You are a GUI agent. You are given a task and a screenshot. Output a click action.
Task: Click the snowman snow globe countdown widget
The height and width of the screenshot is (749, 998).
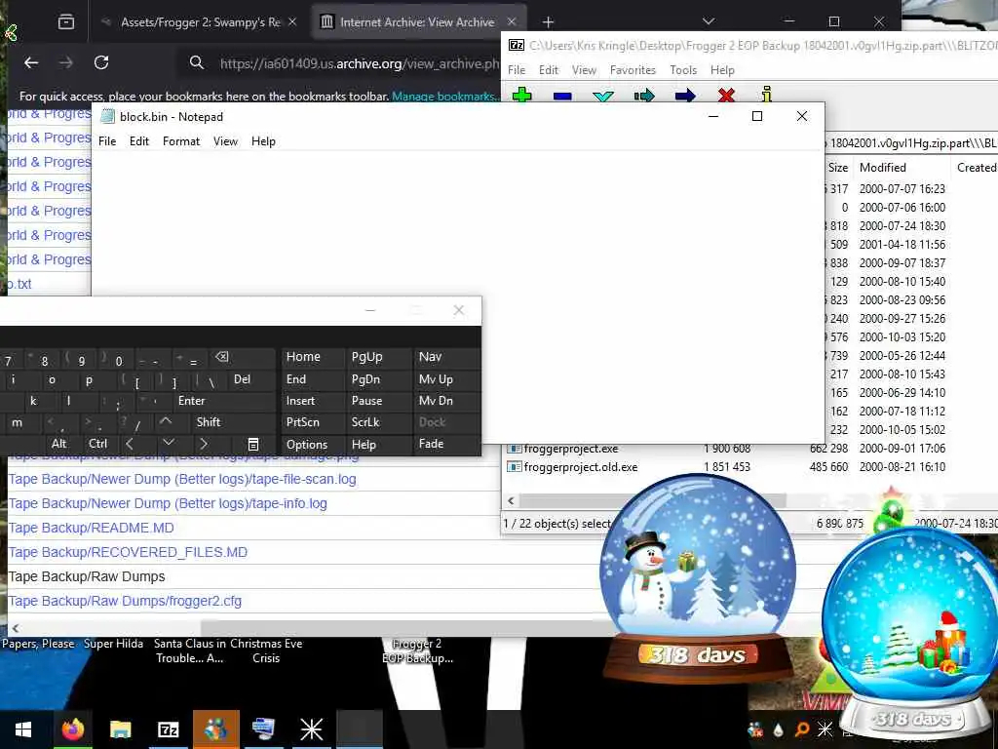click(x=698, y=579)
